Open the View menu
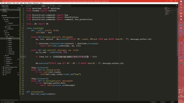 [x=18, y=3]
